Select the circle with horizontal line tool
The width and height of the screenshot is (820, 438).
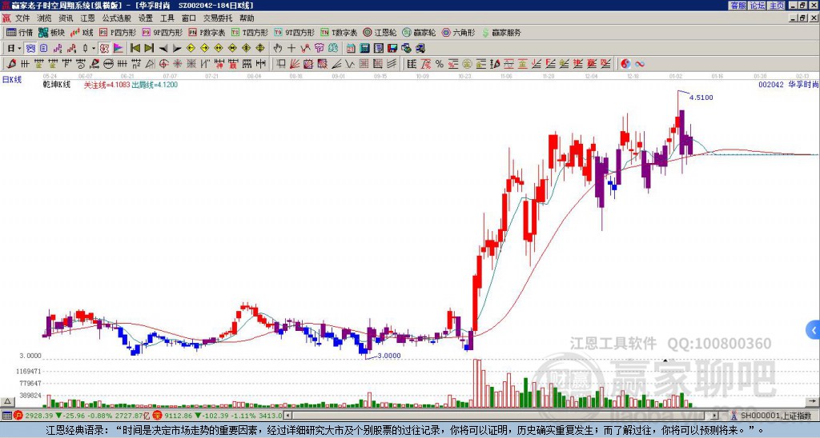[x=108, y=64]
